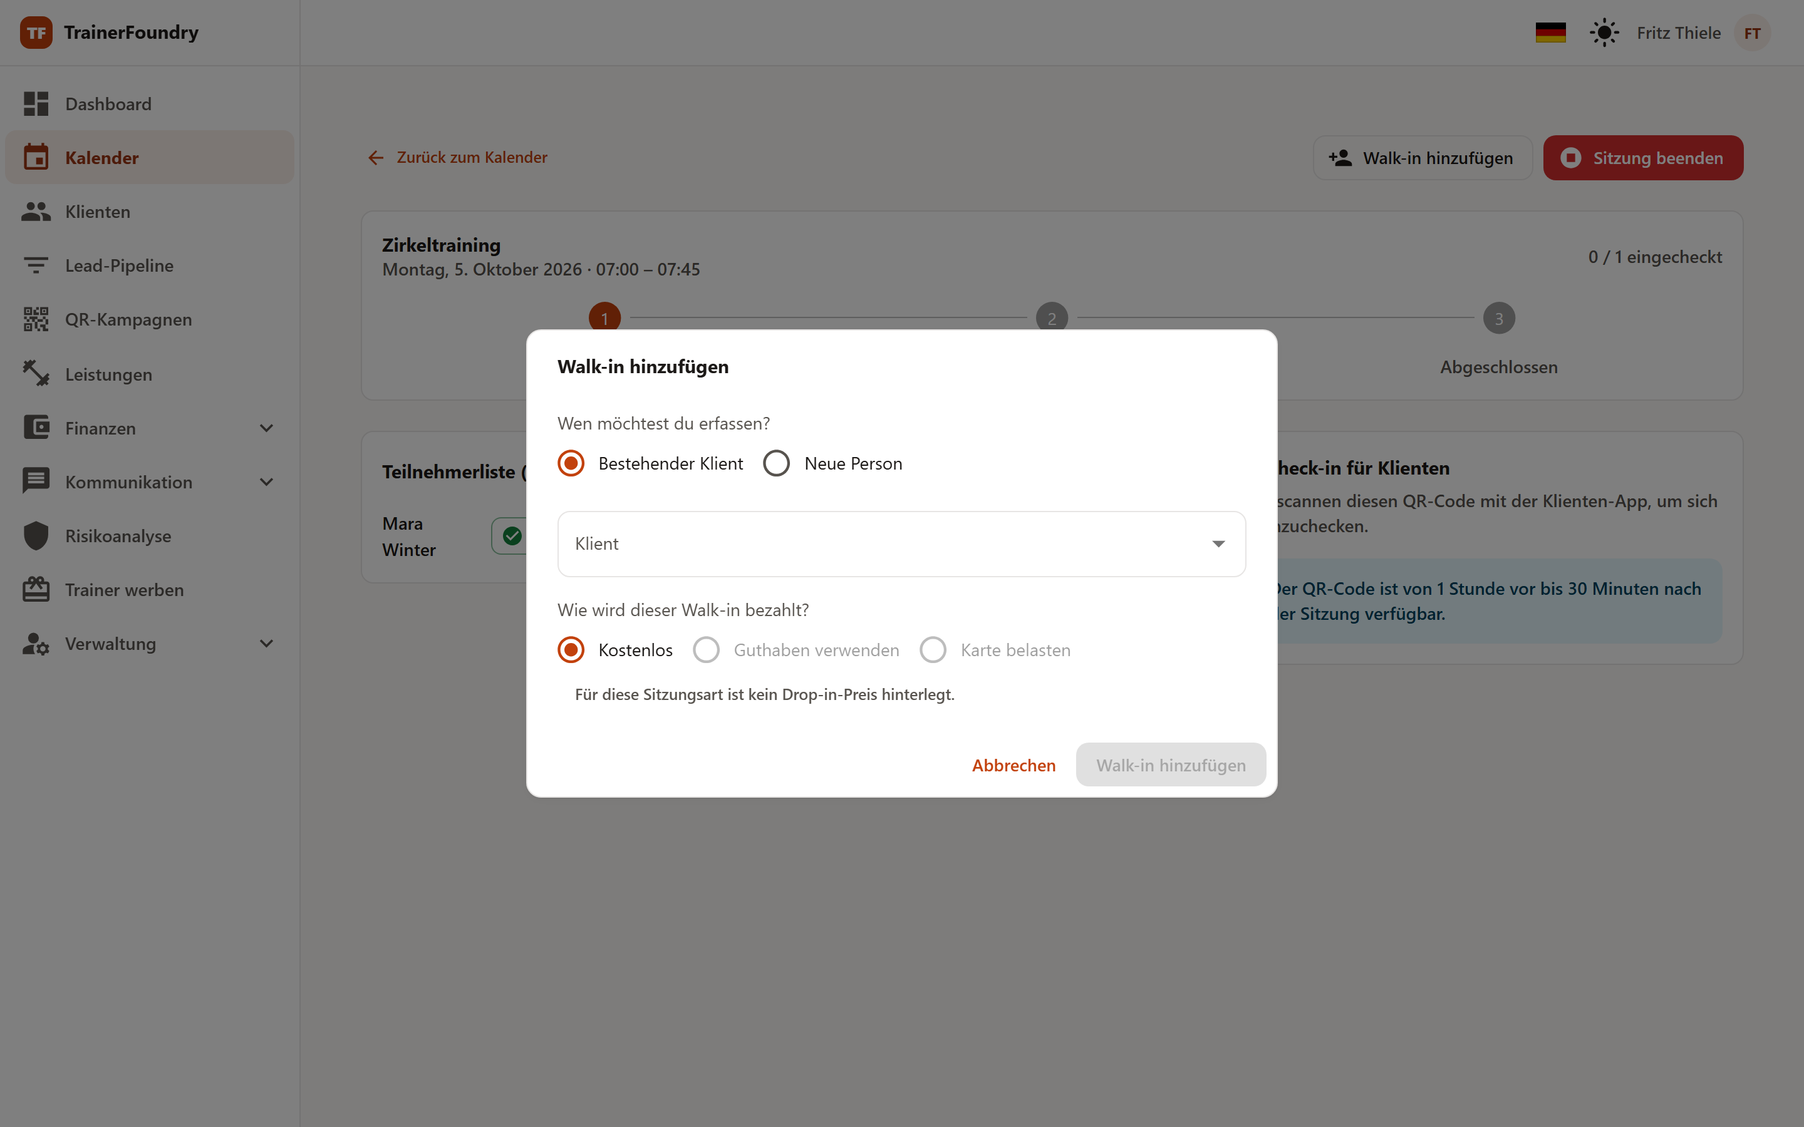Open Lead-Pipeline menu item
1804x1127 pixels.
[149, 265]
